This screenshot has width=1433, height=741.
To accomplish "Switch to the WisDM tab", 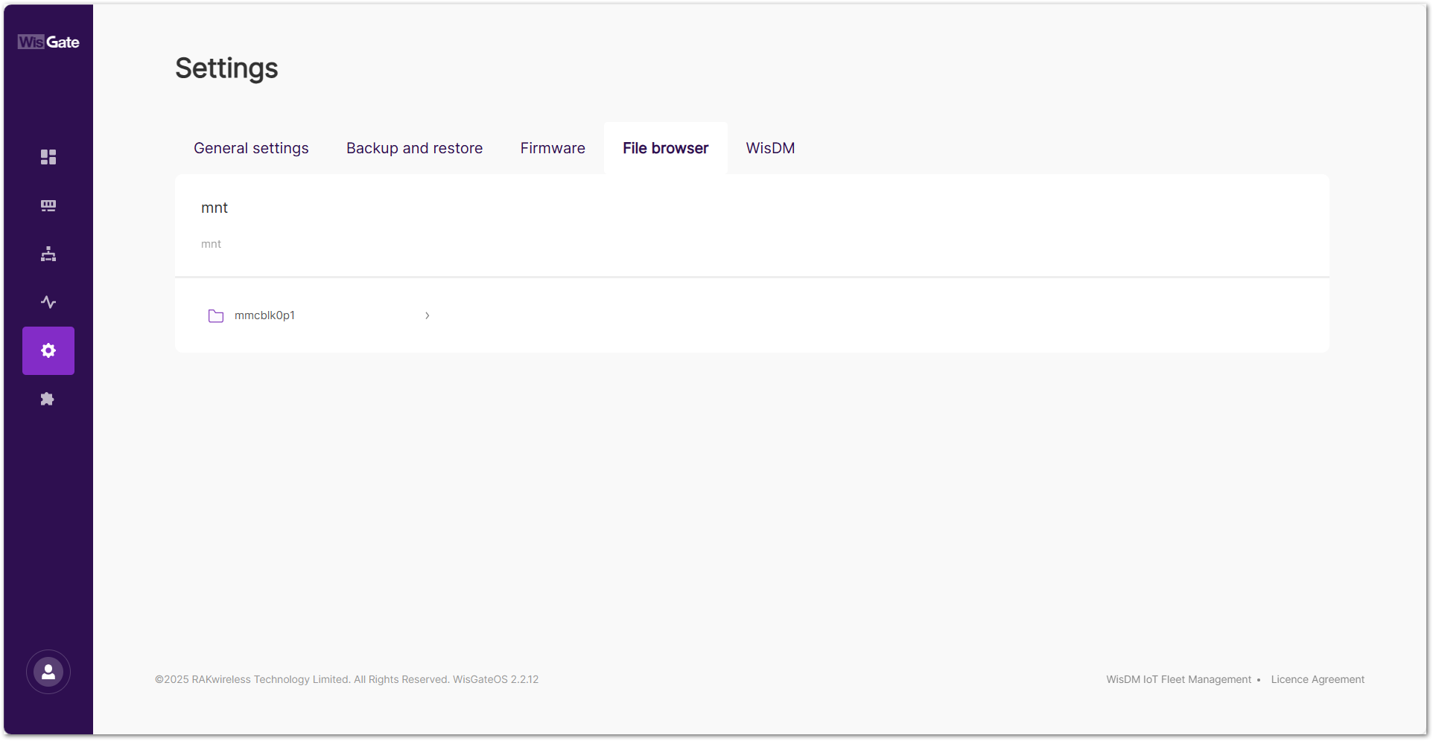I will pos(770,148).
